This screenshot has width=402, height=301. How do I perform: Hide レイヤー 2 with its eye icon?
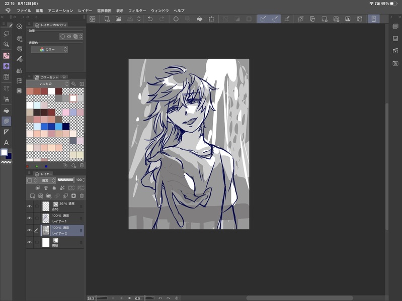click(x=30, y=230)
